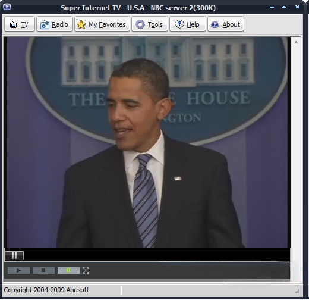Click the window resize grip corner
Screen dimensions: 309x300
pos(297,290)
